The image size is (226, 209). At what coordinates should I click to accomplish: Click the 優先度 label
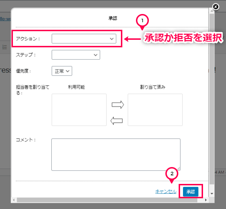point(23,71)
